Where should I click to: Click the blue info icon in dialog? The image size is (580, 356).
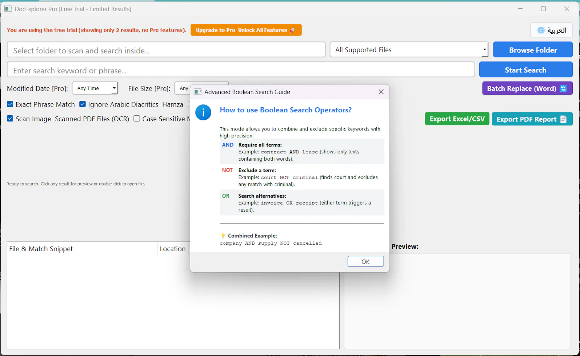[x=203, y=112]
